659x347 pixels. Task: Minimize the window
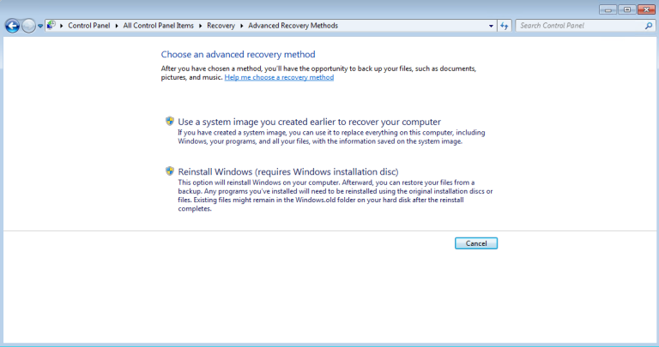pos(608,9)
